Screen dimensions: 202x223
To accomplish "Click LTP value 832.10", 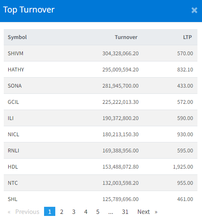I will coord(185,70).
